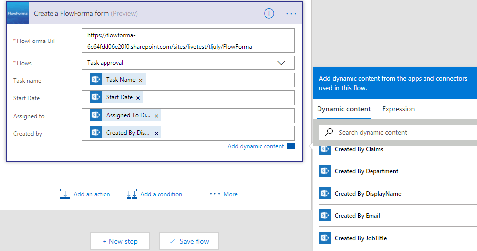Viewport: 477px width, 251px height.
Task: Click SharePoint icon beside Created By Claims
Action: pos(325,149)
